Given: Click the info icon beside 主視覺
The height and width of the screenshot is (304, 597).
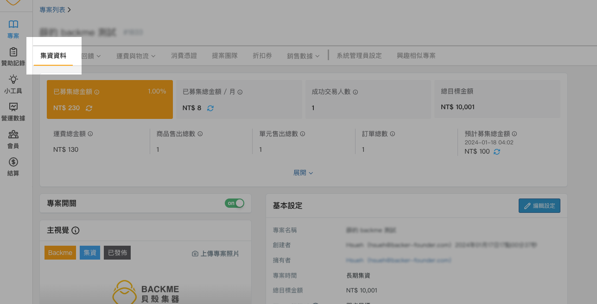Looking at the screenshot, I should pos(76,230).
